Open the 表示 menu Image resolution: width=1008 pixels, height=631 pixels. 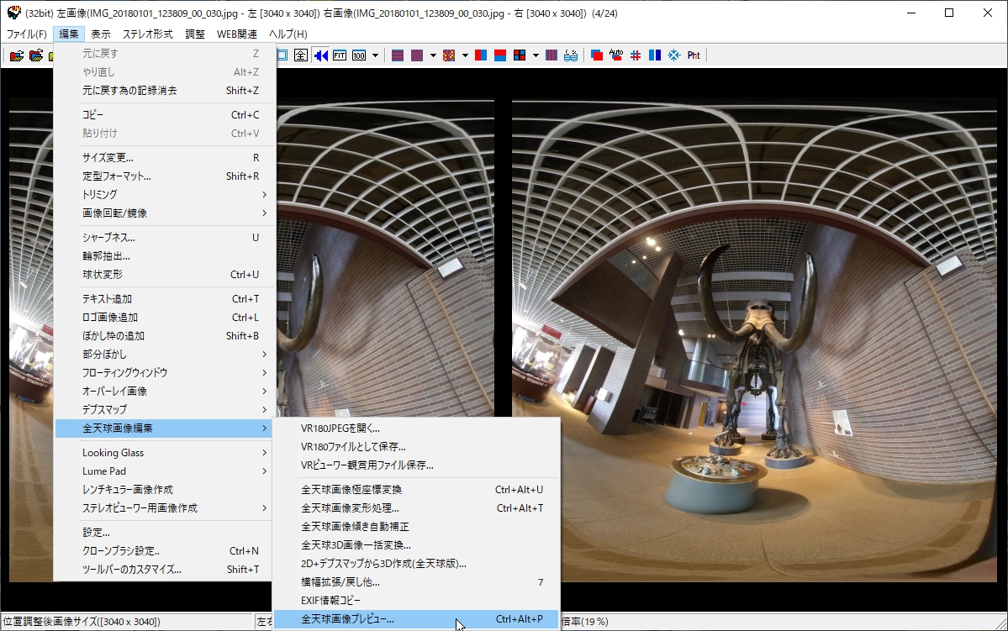coord(100,34)
